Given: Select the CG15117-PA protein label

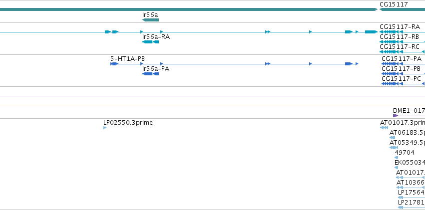Looking at the screenshot, I should click(402, 59).
